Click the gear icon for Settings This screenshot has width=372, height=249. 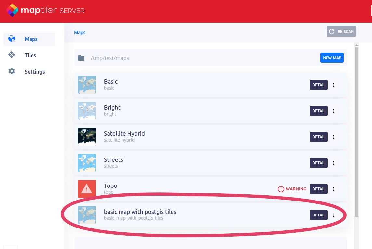(x=12, y=71)
